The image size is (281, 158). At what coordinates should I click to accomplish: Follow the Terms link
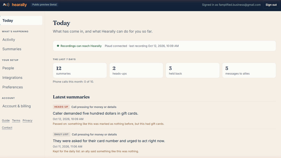(x=16, y=121)
